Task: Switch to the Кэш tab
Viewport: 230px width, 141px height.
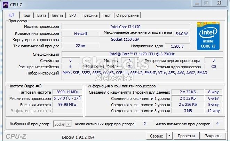Action: tap(26, 15)
